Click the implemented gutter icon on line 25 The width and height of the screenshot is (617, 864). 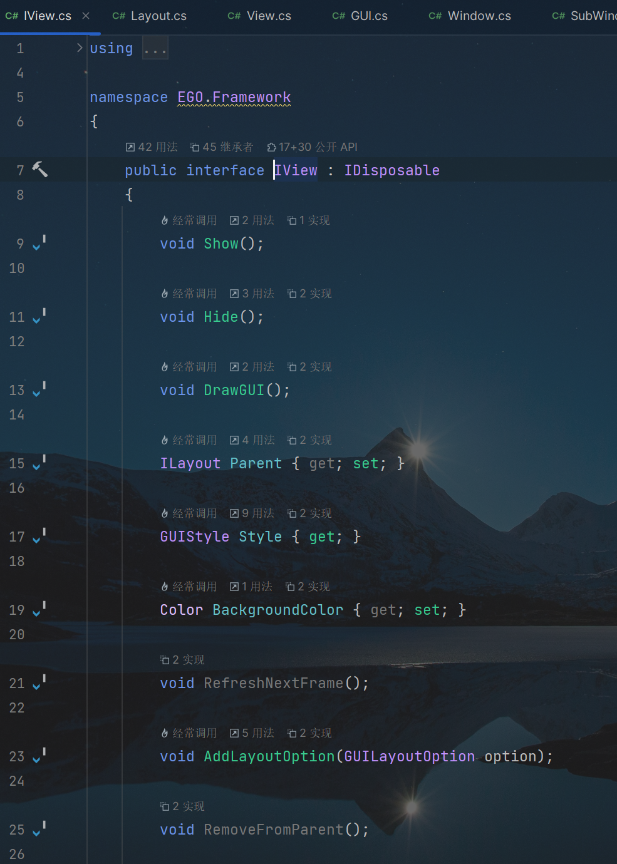click(x=39, y=829)
